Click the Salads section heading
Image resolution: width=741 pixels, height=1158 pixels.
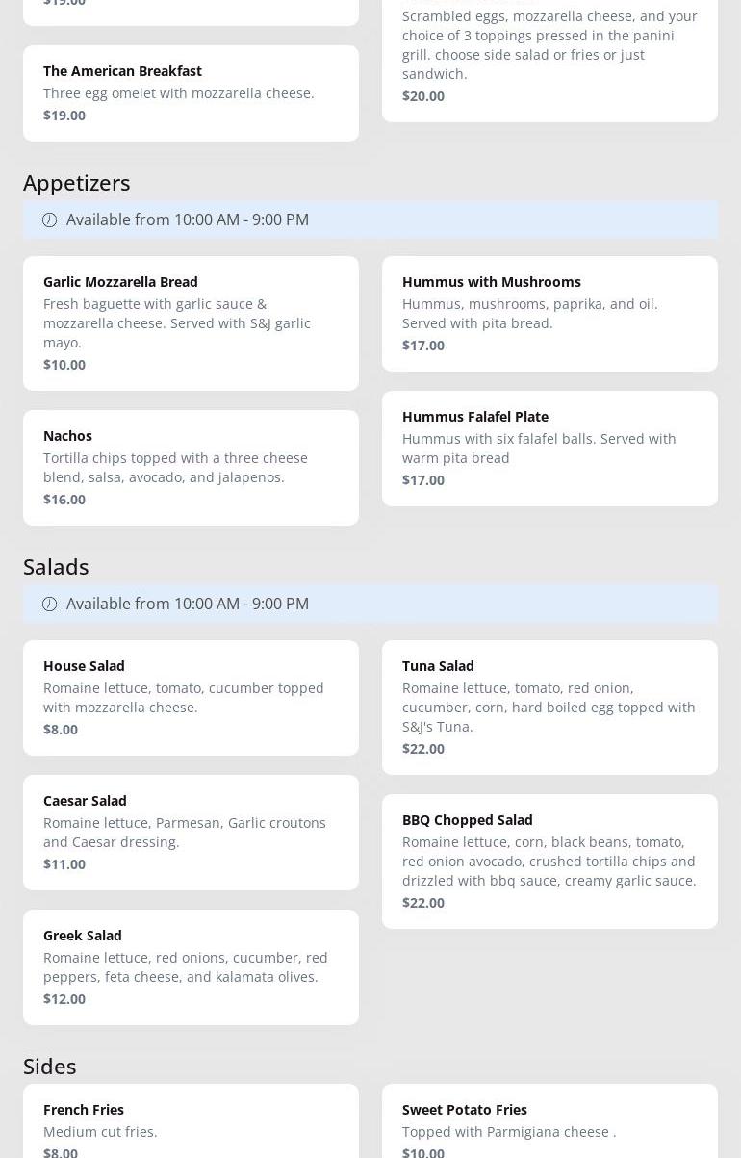point(56,566)
